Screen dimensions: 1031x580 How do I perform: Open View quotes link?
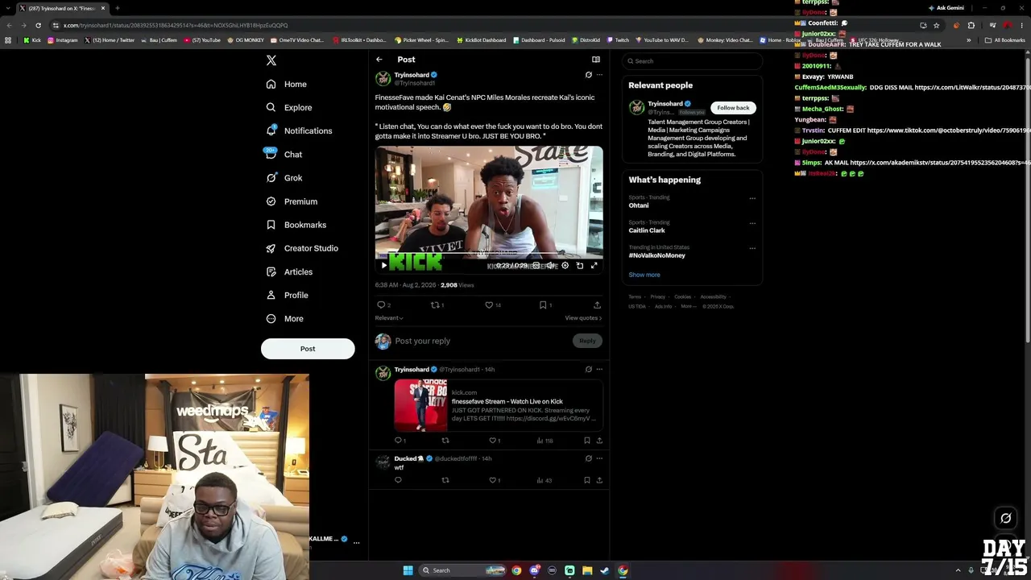point(583,318)
